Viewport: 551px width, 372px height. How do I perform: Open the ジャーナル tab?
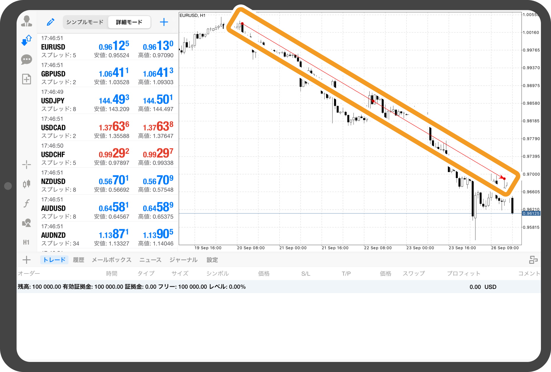click(183, 260)
